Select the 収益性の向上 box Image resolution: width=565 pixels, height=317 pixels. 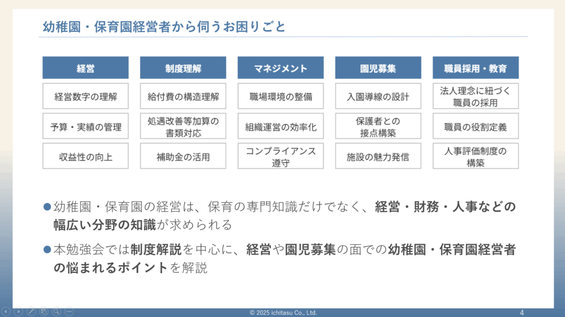[x=86, y=156]
